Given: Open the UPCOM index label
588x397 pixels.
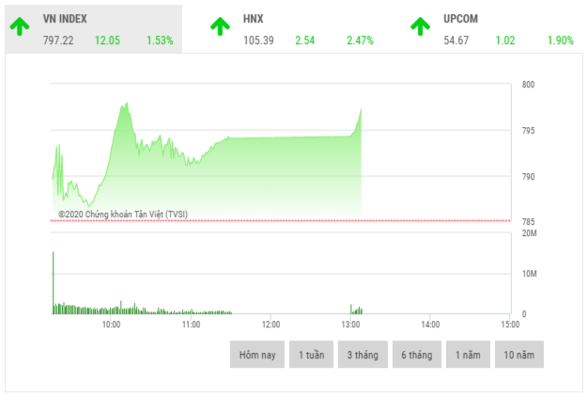Looking at the screenshot, I should tap(461, 19).
